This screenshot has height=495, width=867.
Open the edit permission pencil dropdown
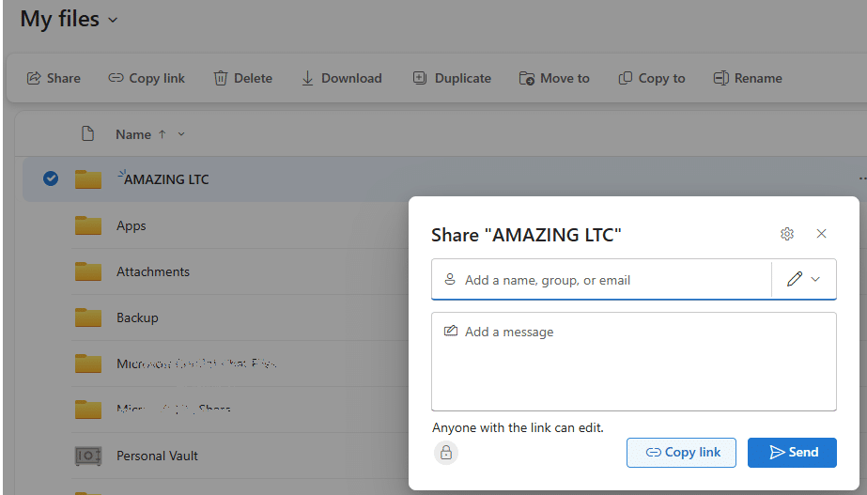coord(803,279)
